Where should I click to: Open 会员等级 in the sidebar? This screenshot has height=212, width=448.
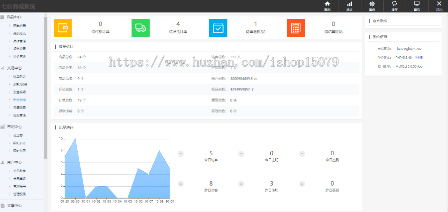click(19, 179)
